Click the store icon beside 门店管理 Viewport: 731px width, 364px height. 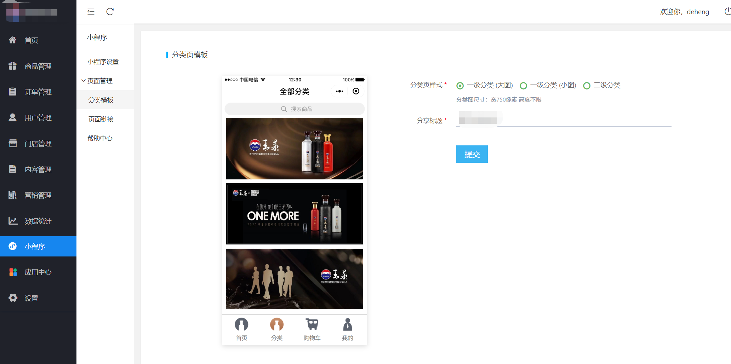(x=13, y=143)
